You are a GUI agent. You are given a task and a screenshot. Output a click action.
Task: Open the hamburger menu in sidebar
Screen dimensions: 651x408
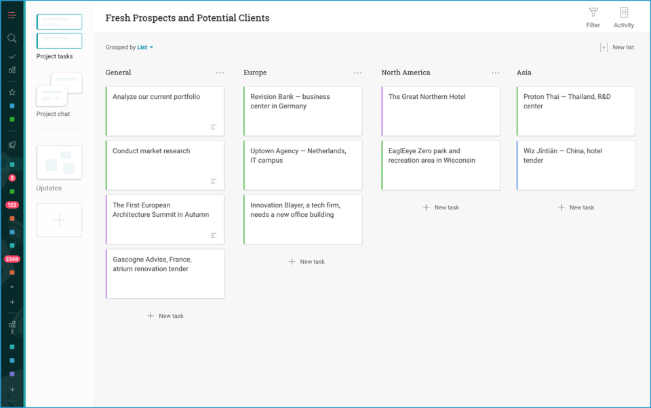(x=12, y=15)
